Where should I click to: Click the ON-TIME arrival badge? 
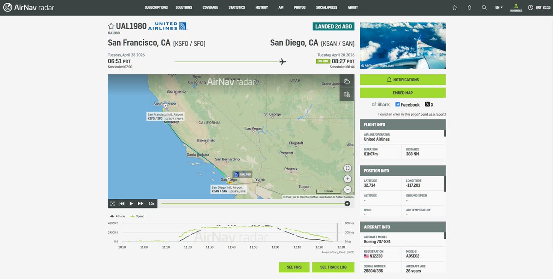click(323, 61)
